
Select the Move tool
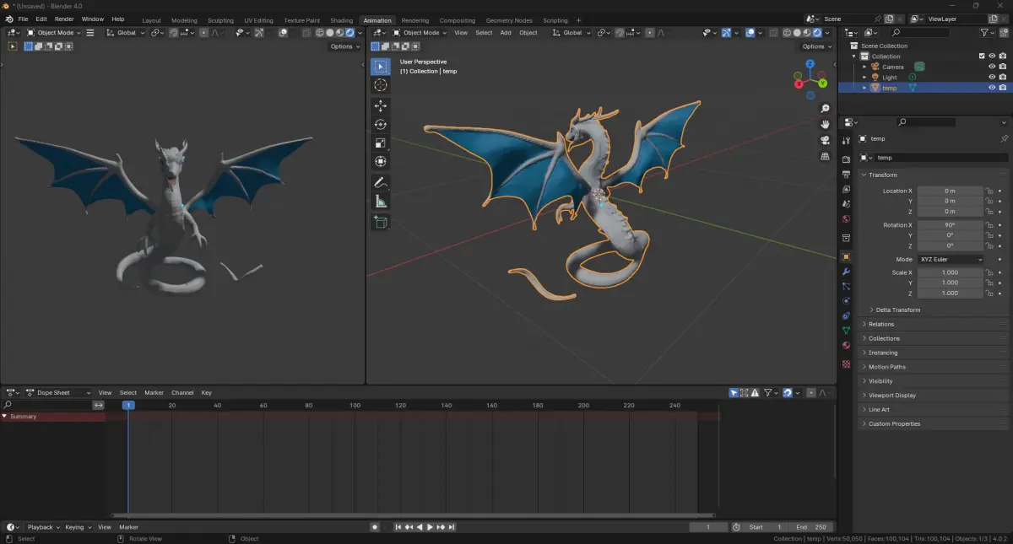pyautogui.click(x=380, y=106)
